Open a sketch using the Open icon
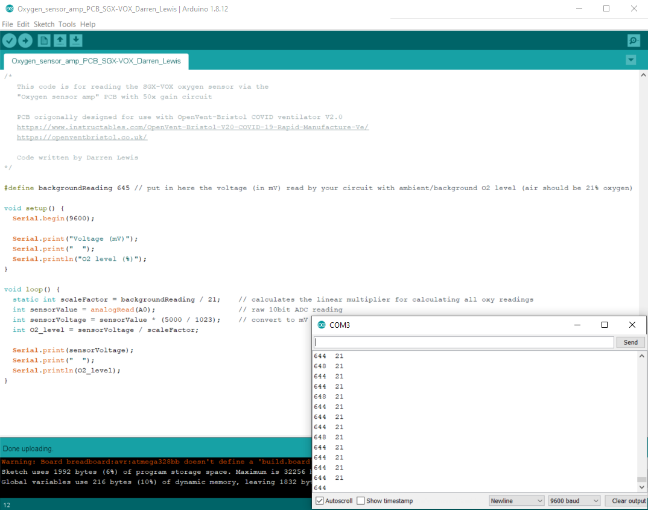 point(60,40)
